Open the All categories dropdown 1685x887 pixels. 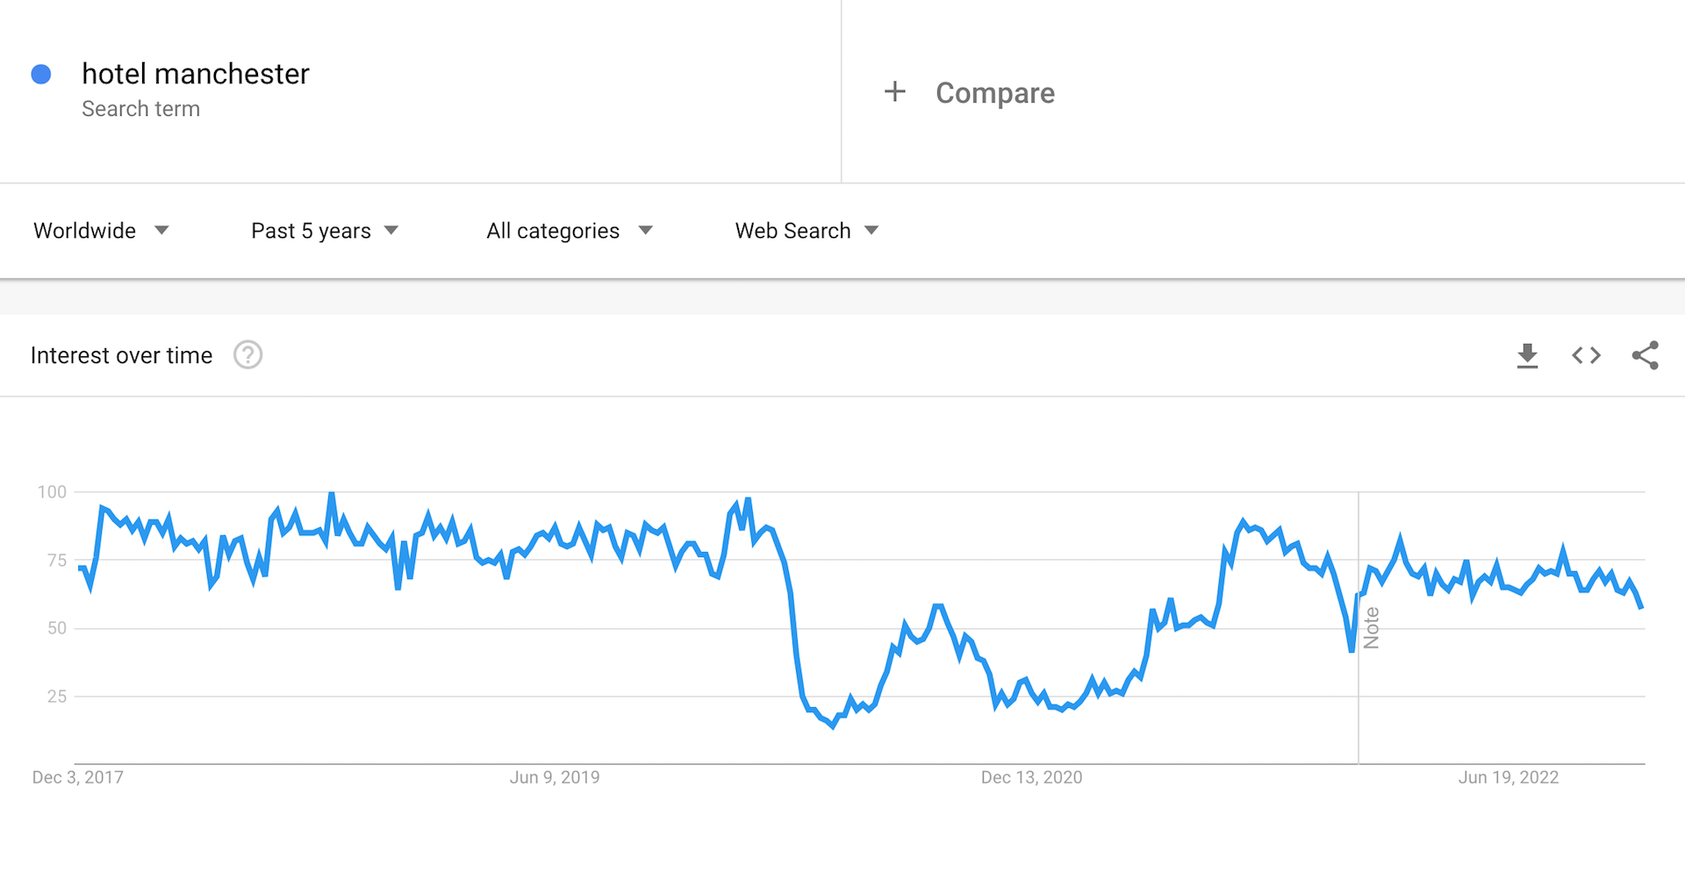click(569, 231)
